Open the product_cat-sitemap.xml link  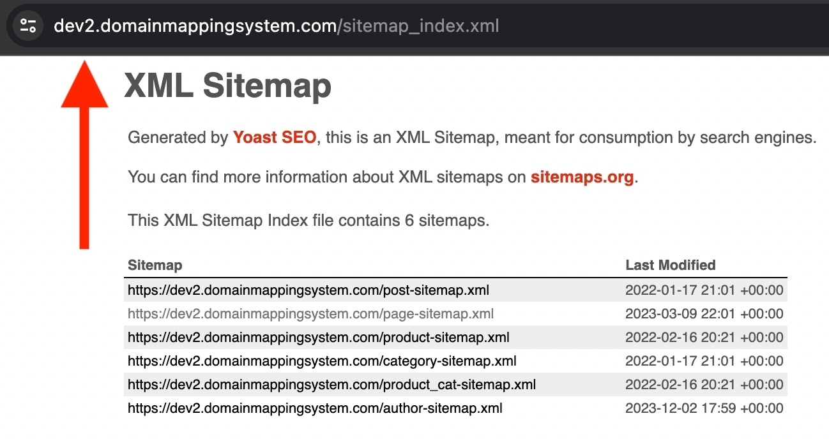pyautogui.click(x=331, y=385)
